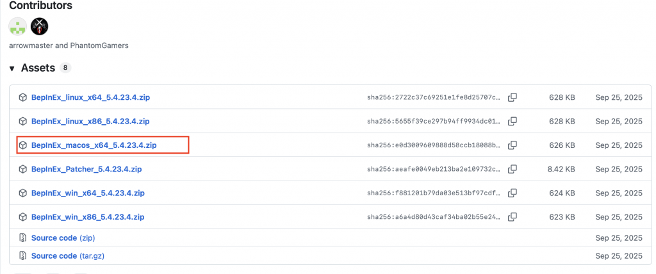Download BepInEx_macos_x64_5.4.23.4.zip
The width and height of the screenshot is (656, 274).
coord(94,145)
